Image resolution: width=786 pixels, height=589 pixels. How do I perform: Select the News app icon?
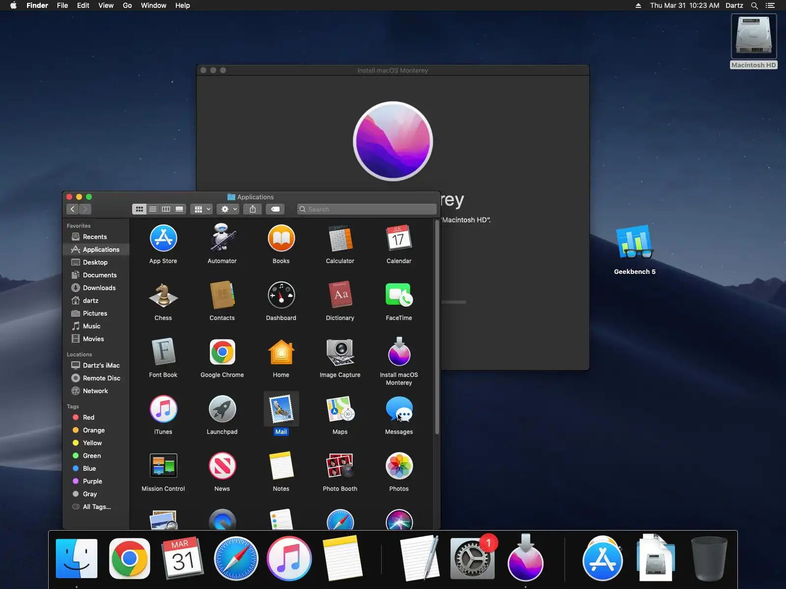tap(222, 466)
